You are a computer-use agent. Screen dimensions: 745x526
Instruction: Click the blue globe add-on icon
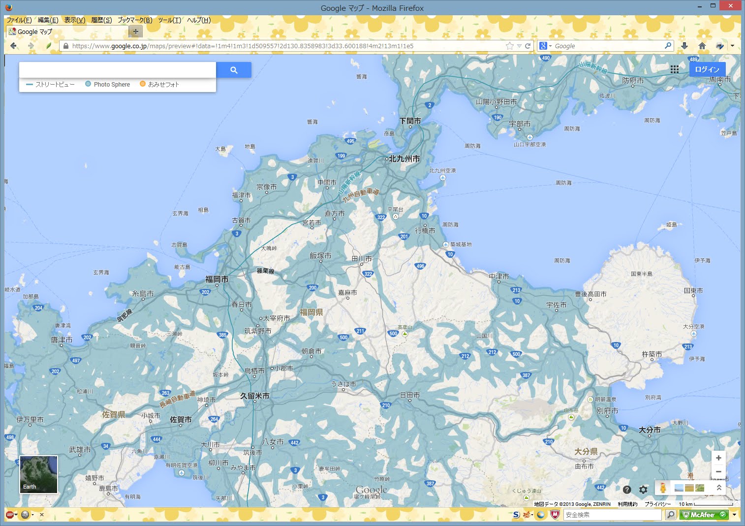click(x=541, y=515)
